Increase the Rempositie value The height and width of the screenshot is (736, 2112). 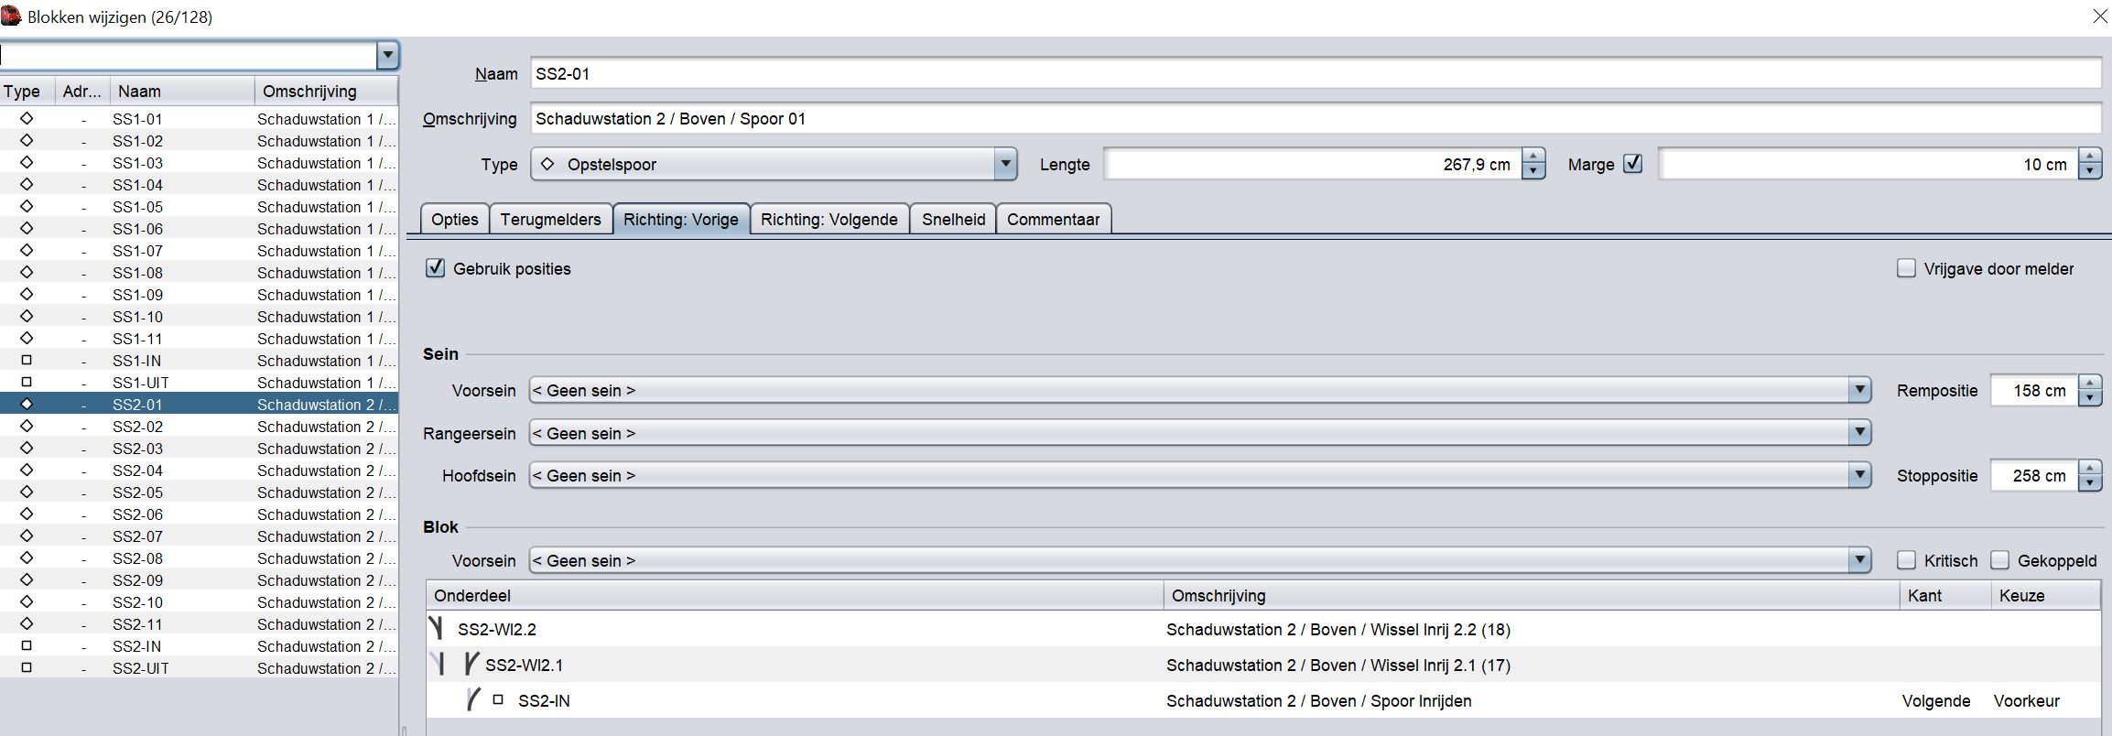click(2090, 383)
